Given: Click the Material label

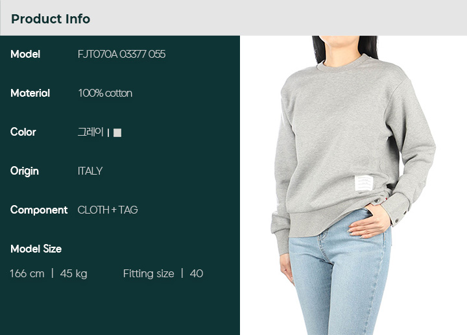Looking at the screenshot, I should point(30,93).
